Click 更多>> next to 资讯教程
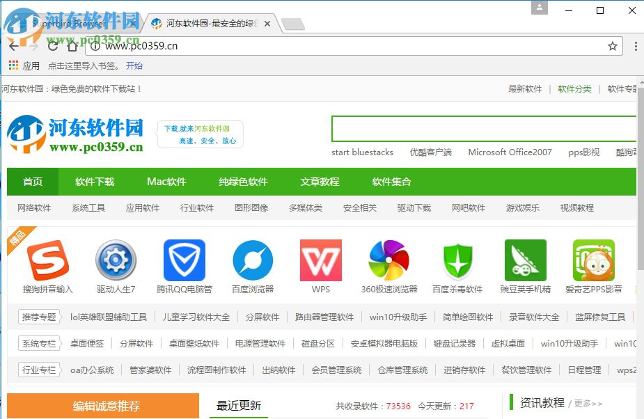Viewport: 644px width, 419px height. (588, 404)
